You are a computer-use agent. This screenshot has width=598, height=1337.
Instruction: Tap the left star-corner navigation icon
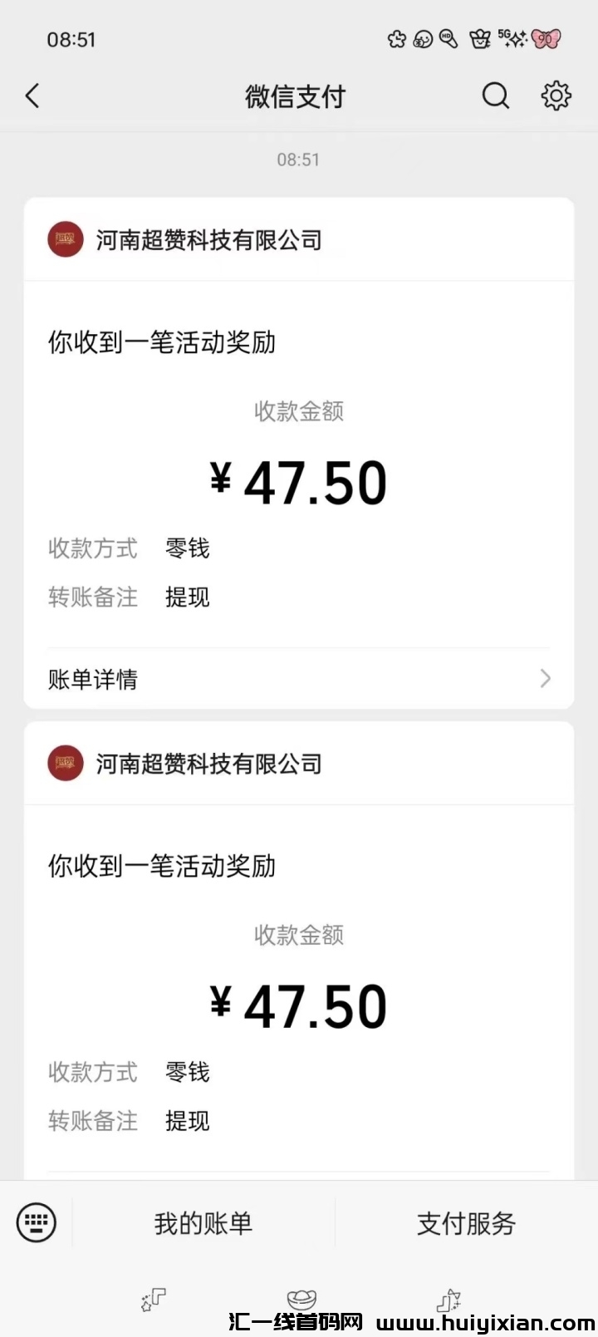coord(154,1300)
